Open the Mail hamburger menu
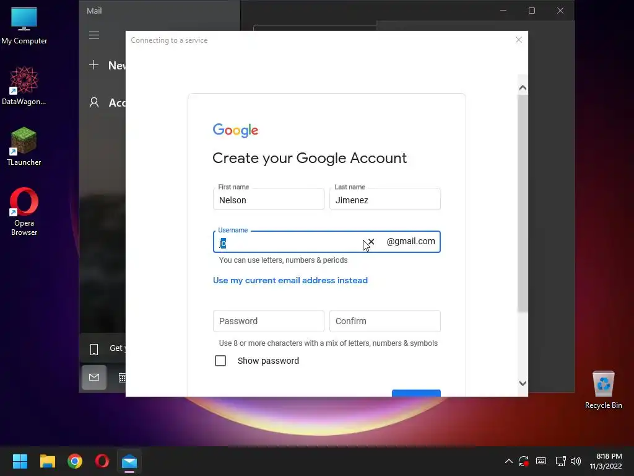Screen dimensions: 634x476 94,35
